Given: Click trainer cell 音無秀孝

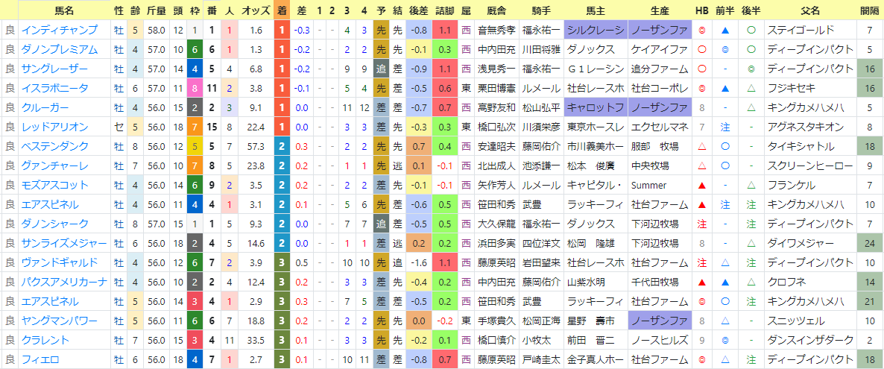Looking at the screenshot, I should pyautogui.click(x=497, y=30).
